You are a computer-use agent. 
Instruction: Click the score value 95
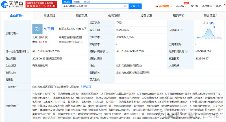(212, 23)
